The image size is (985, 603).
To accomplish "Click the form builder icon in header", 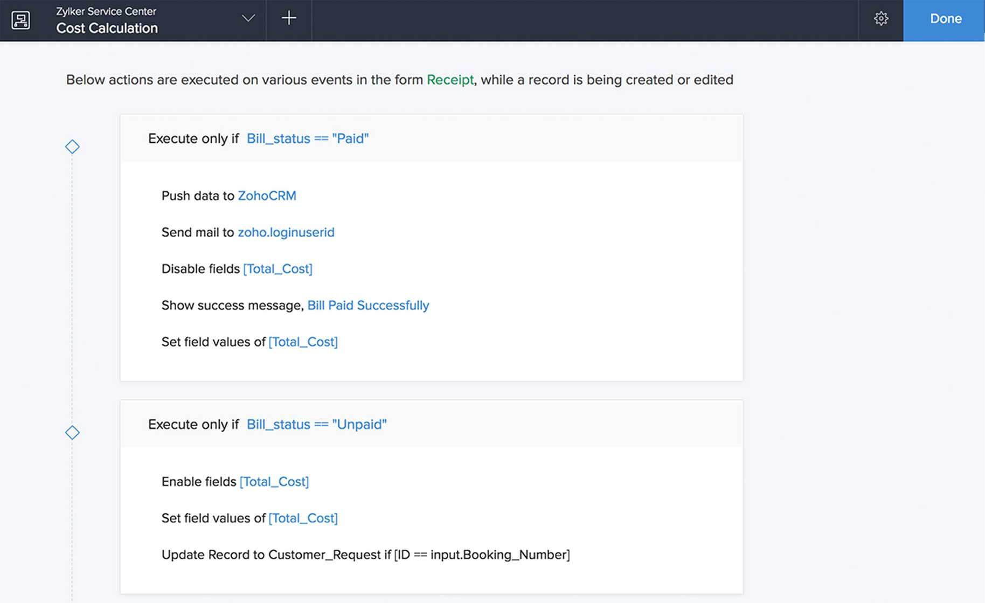I will coord(20,20).
